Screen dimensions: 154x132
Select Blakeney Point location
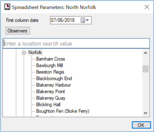51,92
